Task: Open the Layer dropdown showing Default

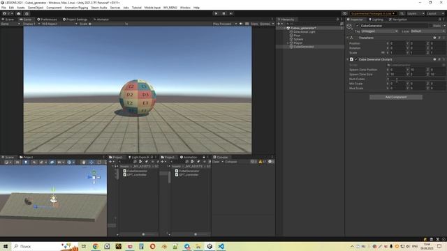Action: (x=427, y=31)
